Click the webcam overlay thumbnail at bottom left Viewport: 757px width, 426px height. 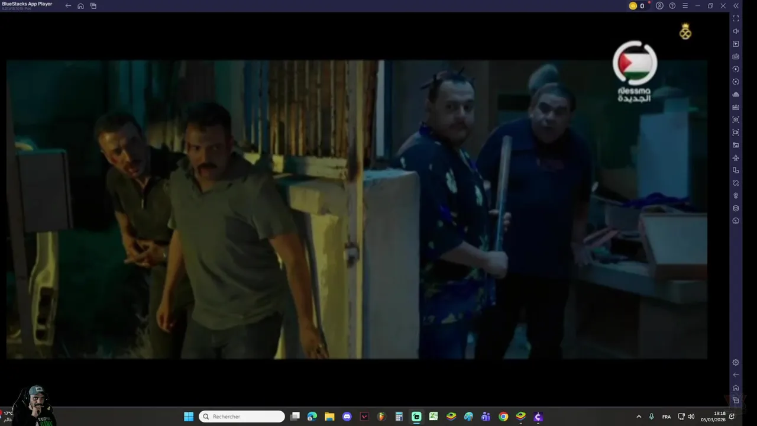tap(34, 406)
